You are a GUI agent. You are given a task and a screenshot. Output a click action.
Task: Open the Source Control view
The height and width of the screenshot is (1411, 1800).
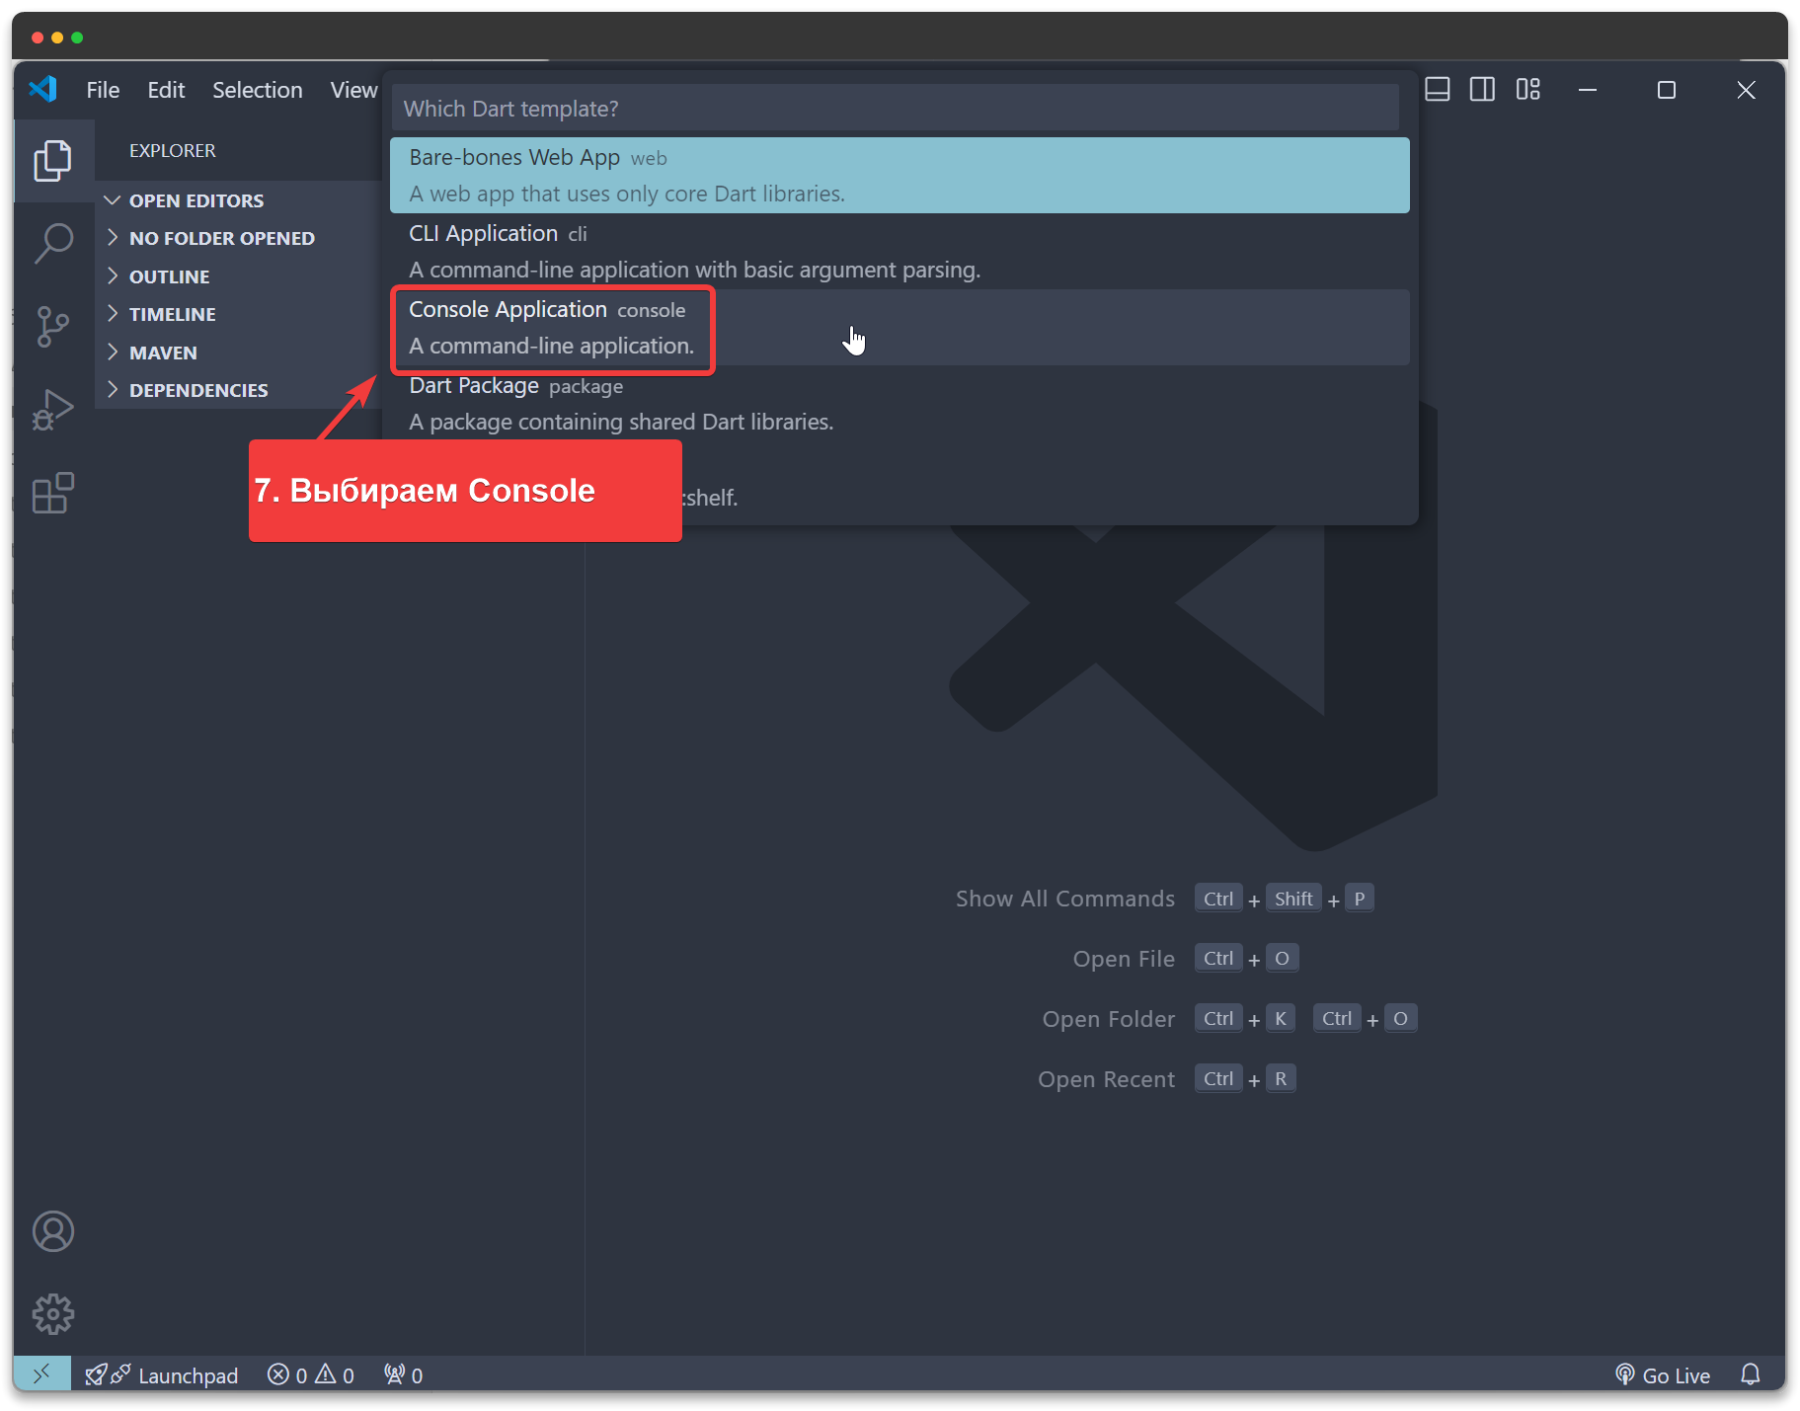click(53, 326)
